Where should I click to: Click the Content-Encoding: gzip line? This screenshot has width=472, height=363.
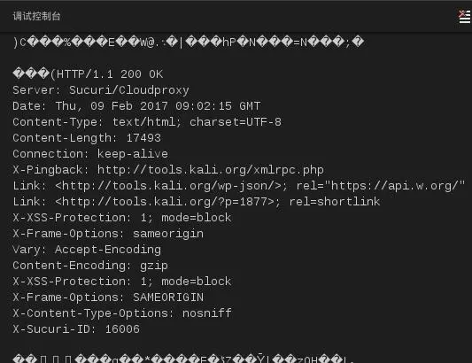90,266
